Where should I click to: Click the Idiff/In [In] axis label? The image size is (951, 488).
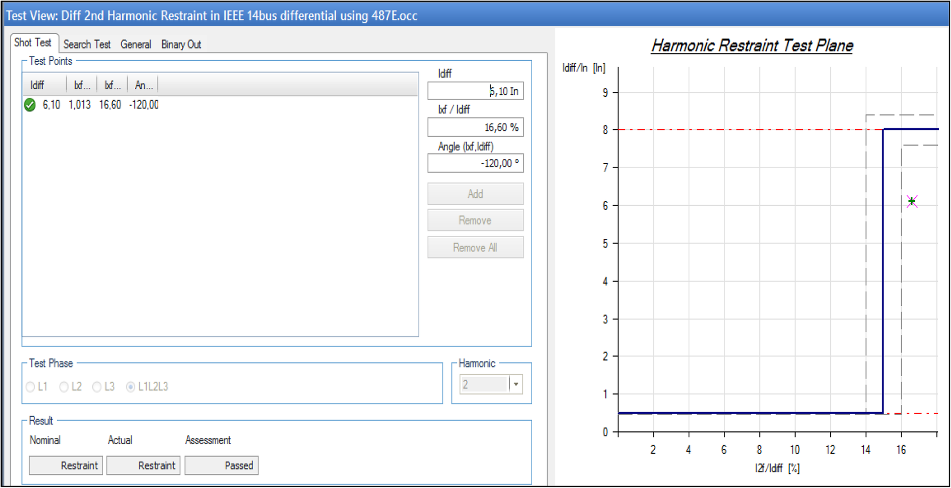584,68
